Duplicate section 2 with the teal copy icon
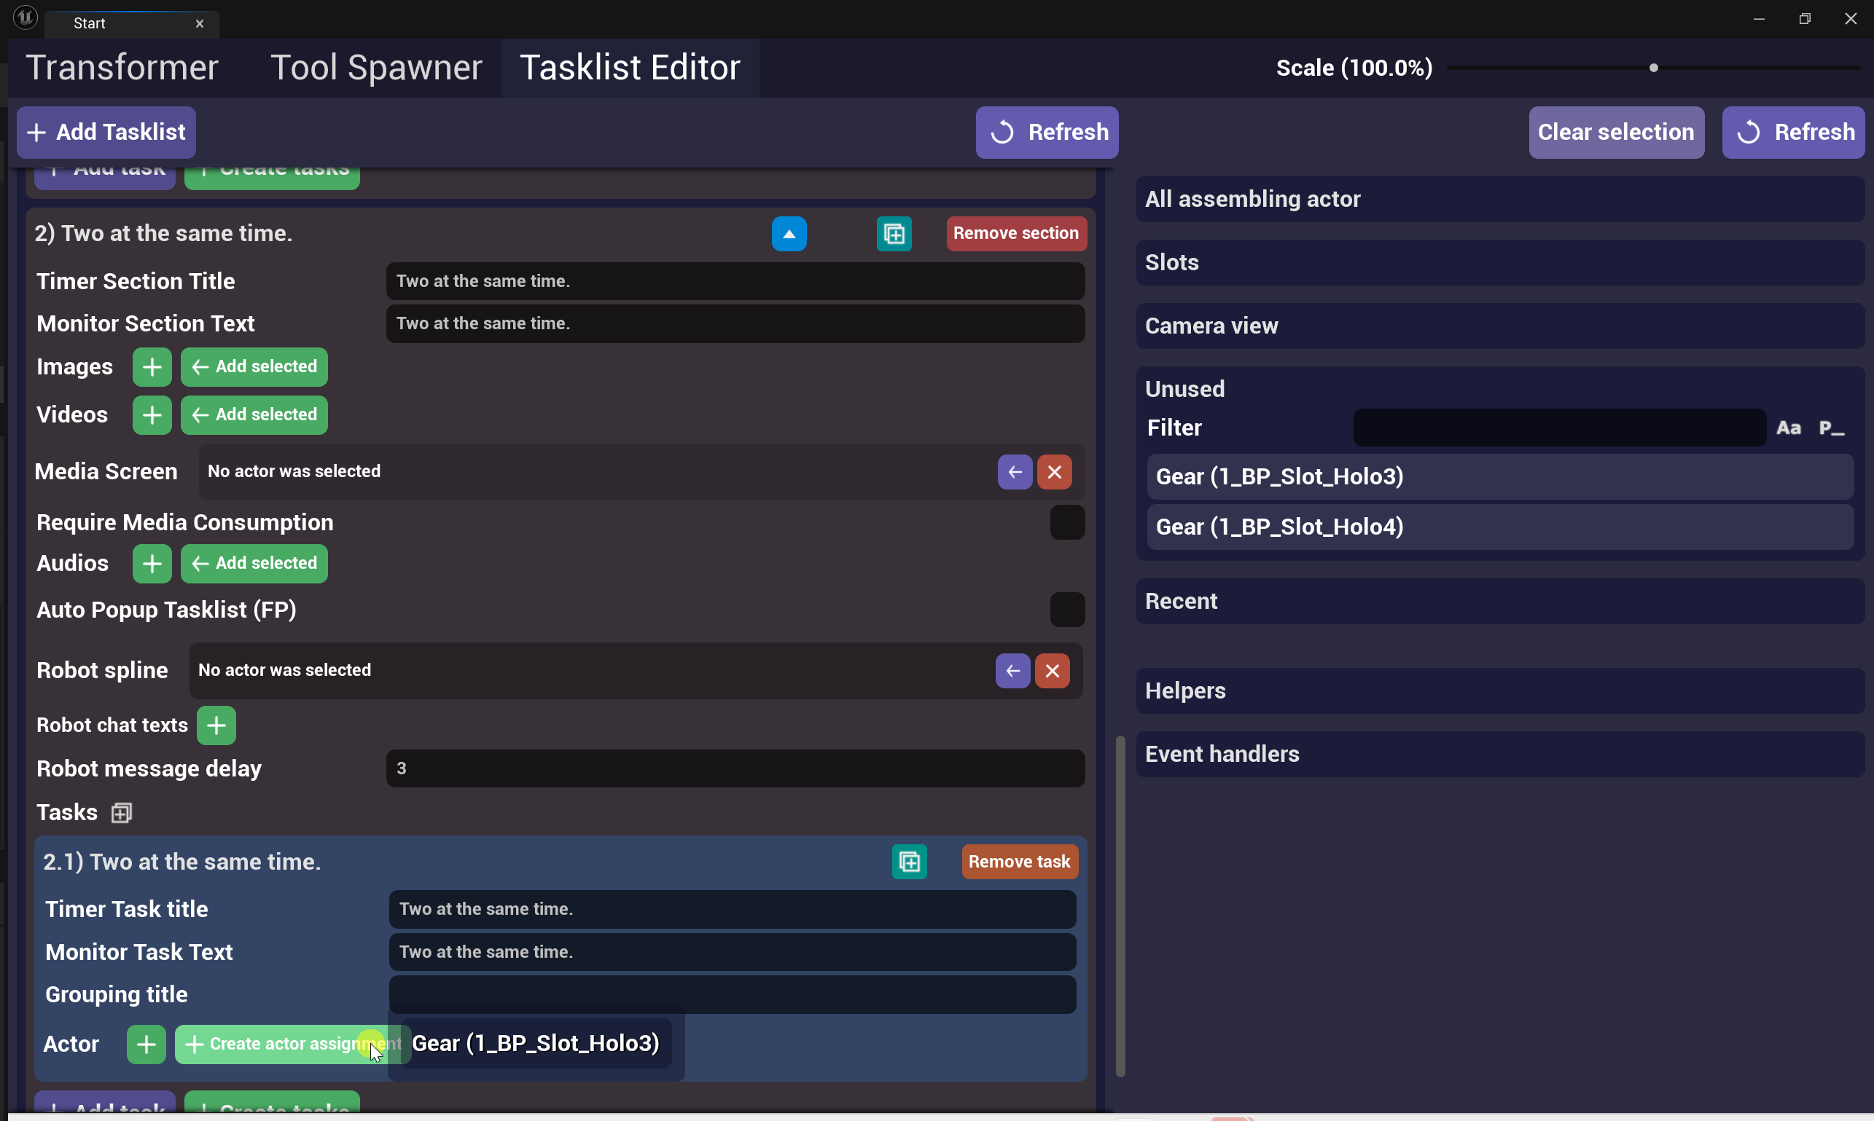The width and height of the screenshot is (1874, 1121). [894, 234]
